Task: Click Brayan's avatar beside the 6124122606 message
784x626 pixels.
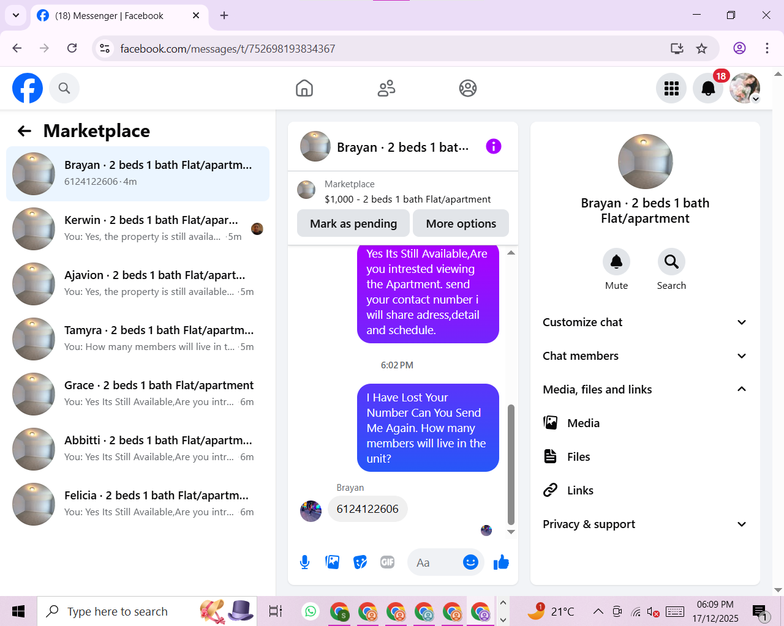Action: point(311,511)
